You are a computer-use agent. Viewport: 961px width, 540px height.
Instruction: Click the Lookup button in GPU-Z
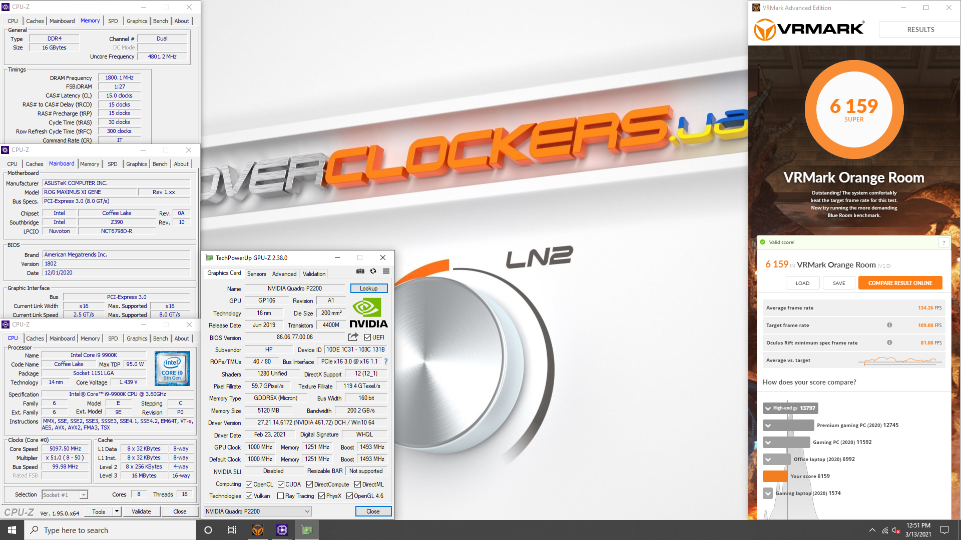point(369,288)
